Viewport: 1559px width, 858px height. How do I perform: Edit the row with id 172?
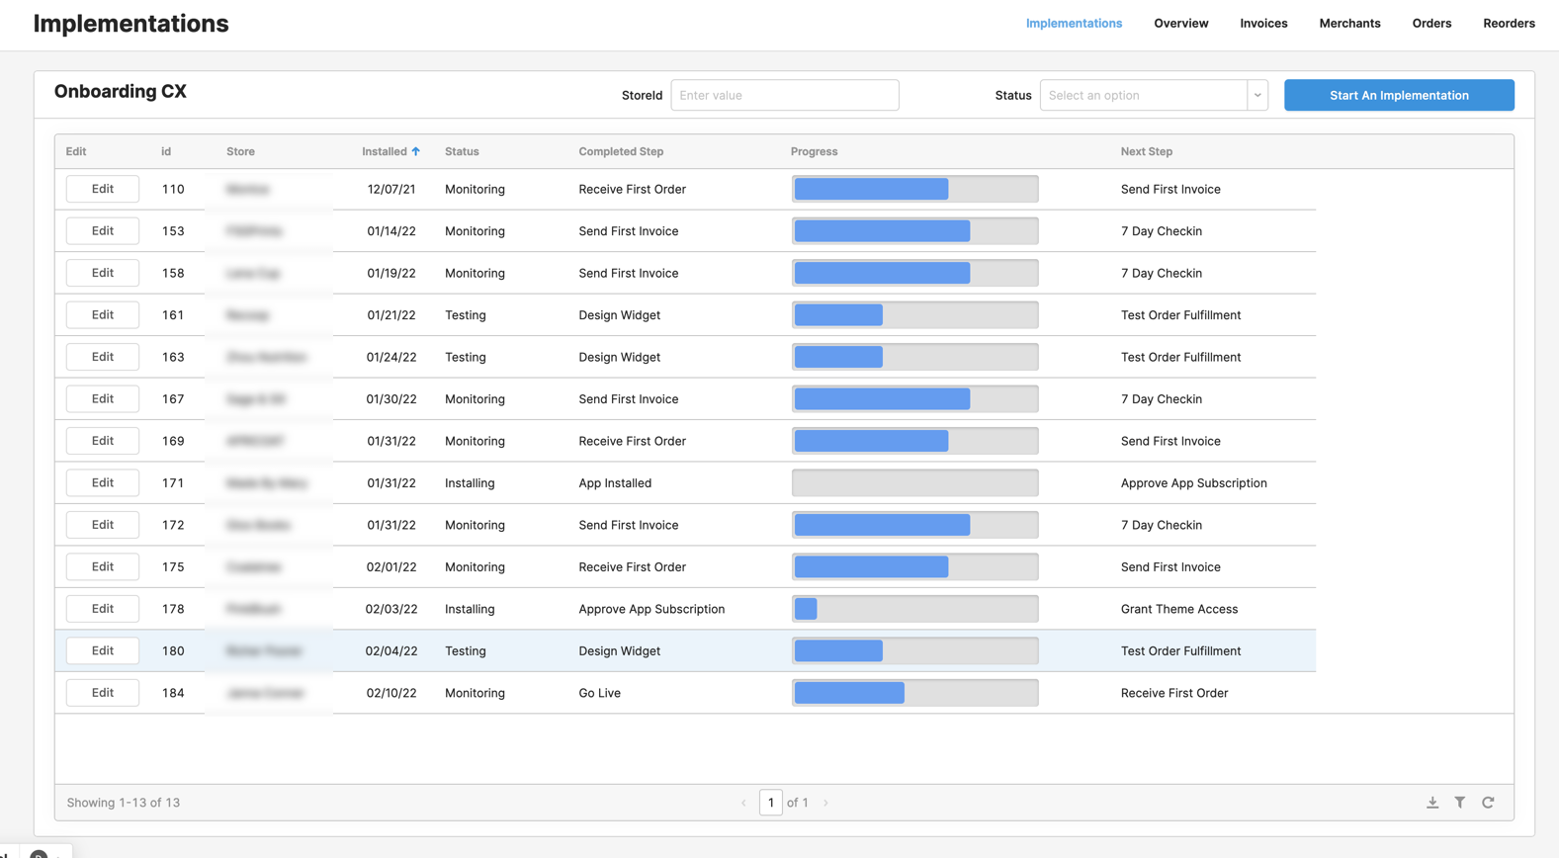click(103, 525)
